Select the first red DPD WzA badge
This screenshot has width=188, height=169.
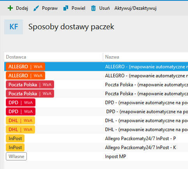coord(21,103)
